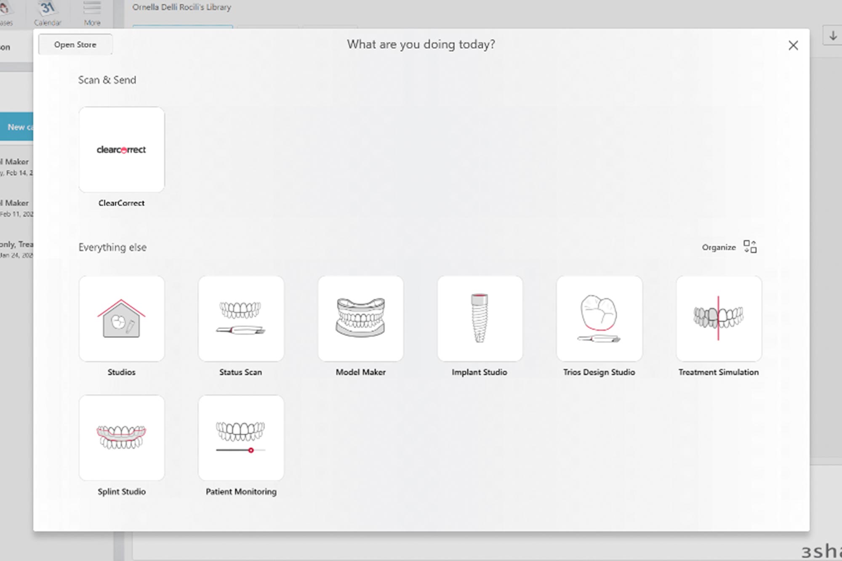This screenshot has height=561, width=842.
Task: Click the 'Patient Monitoring' label text
Action: (x=241, y=492)
